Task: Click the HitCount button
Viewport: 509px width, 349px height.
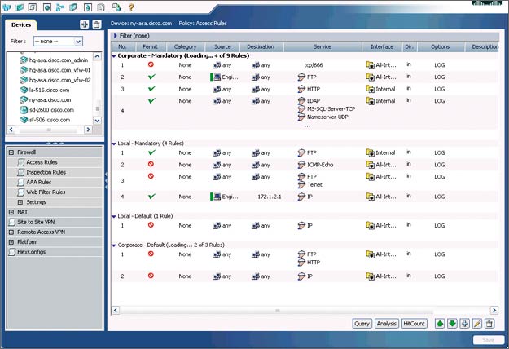Action: 414,324
